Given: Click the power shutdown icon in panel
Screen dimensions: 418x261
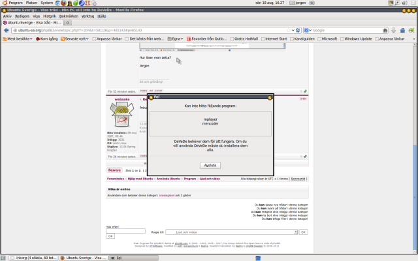Looking at the screenshot, I should coord(312,3).
